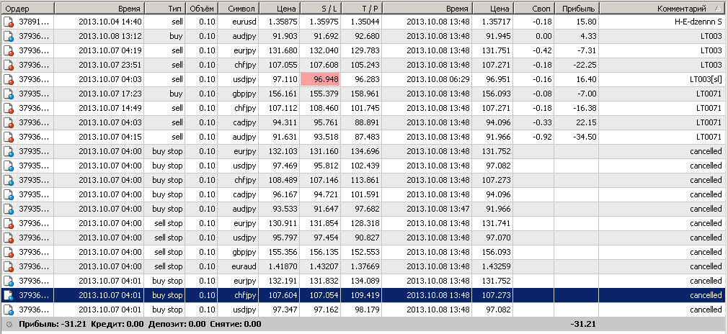
Task: Sort by the Символ column header
Action: 238,8
